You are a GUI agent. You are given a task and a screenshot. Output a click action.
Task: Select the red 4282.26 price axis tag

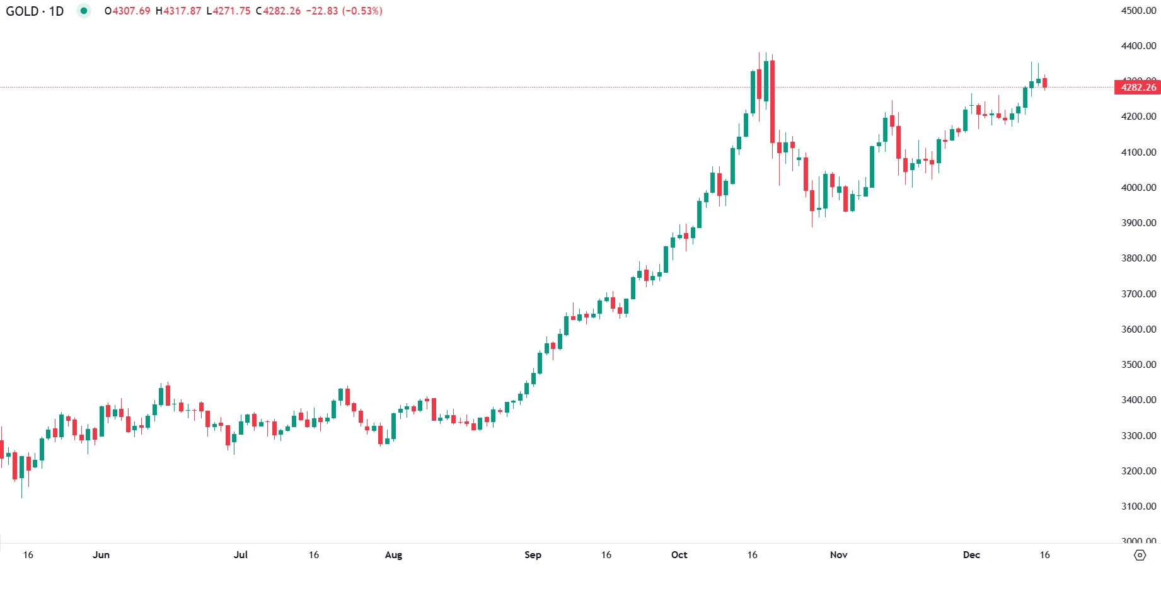click(x=1138, y=88)
